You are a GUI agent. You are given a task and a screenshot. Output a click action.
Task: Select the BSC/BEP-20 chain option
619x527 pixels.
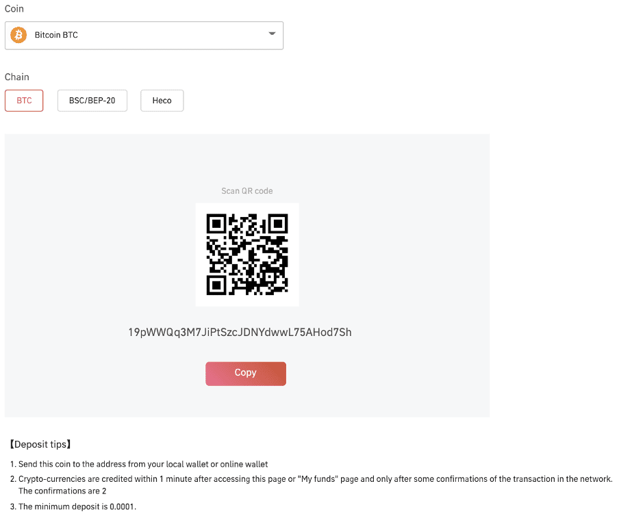pos(92,101)
